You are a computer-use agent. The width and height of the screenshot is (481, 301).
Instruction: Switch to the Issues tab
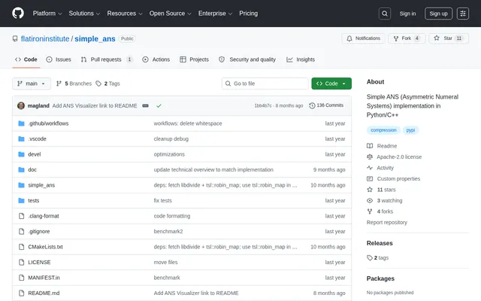tap(59, 59)
